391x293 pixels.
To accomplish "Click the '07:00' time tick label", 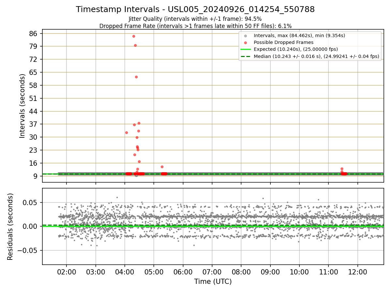I will [x=212, y=272].
